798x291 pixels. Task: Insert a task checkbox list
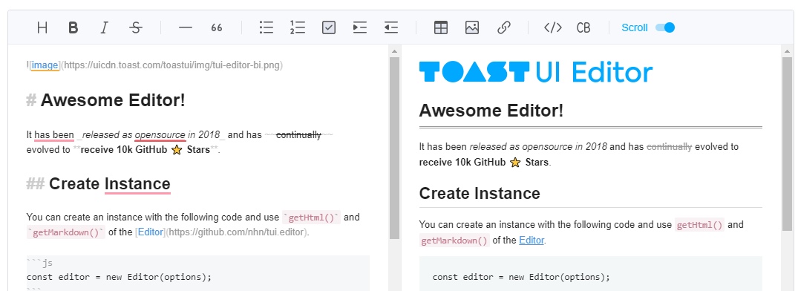coord(329,27)
